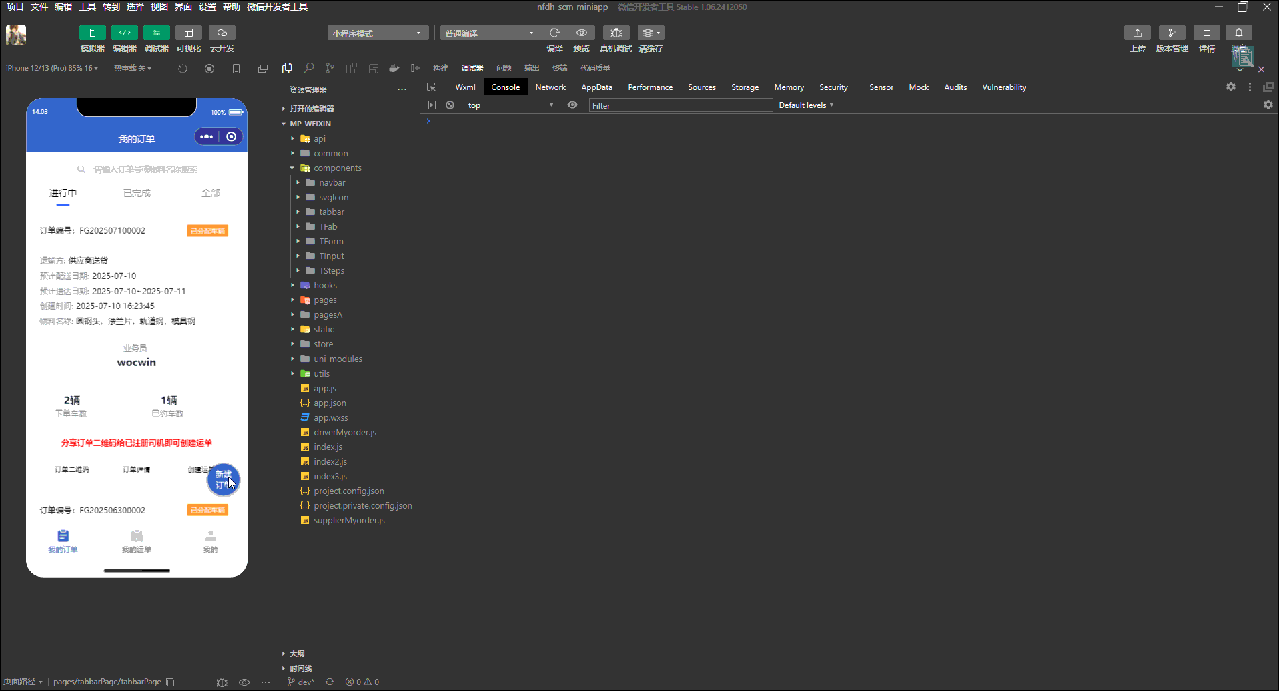Open version management (版本管理)
Screen dimensions: 1279x691
[x=1172, y=33]
